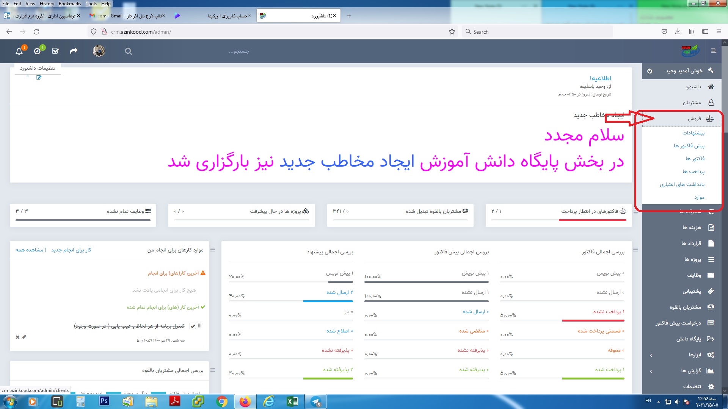Click the logout power icon in sidebar
This screenshot has height=409, width=728.
[650, 71]
